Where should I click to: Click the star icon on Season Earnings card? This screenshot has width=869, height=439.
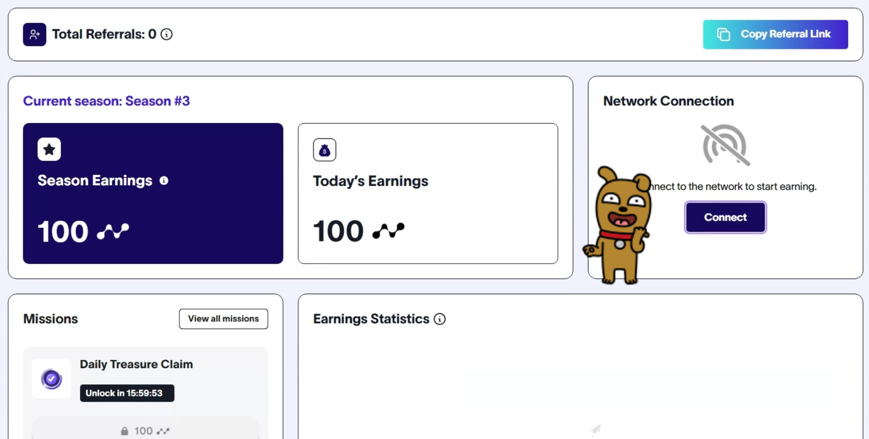49,149
